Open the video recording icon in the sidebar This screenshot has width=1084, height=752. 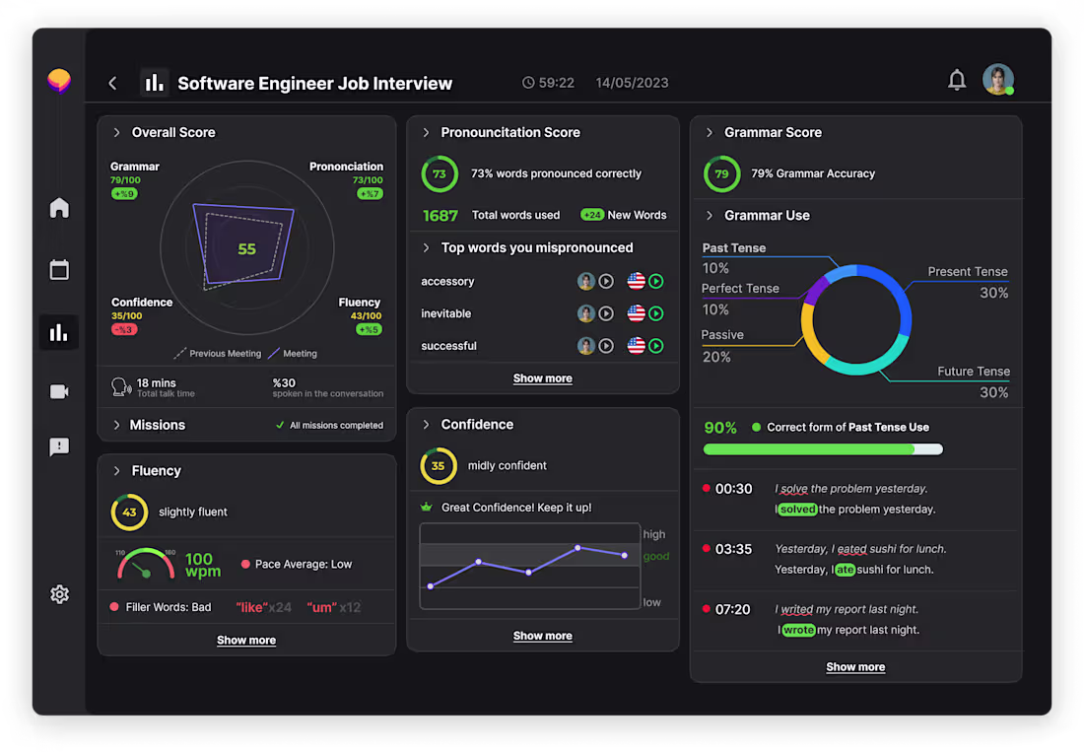click(59, 391)
